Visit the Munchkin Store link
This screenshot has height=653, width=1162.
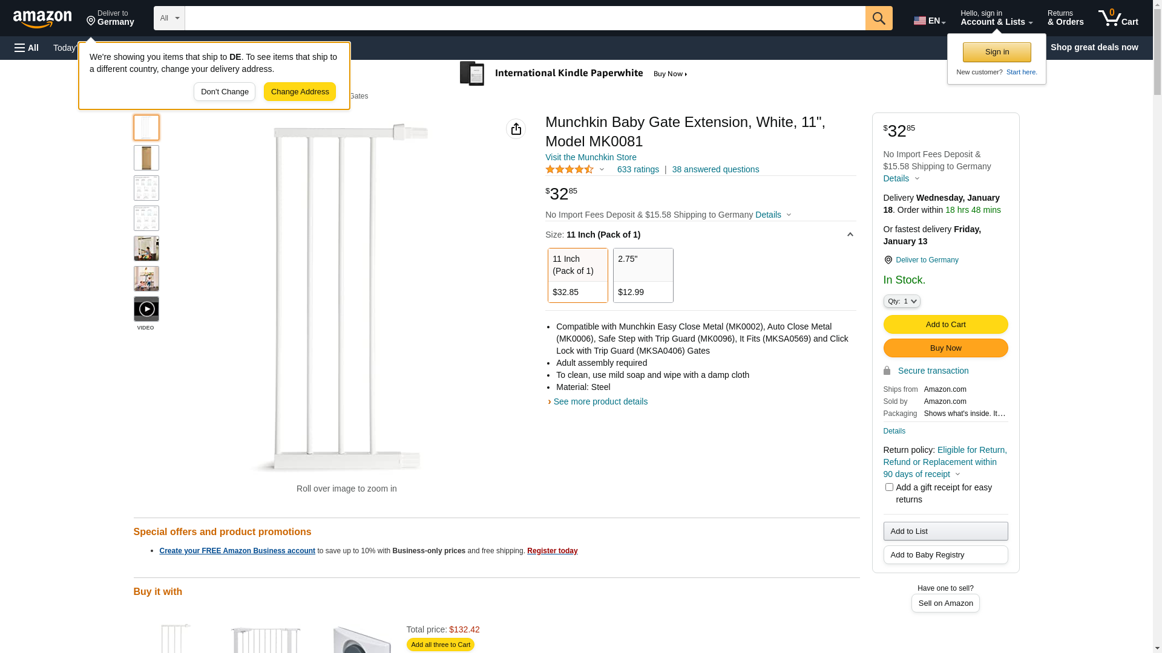591,157
